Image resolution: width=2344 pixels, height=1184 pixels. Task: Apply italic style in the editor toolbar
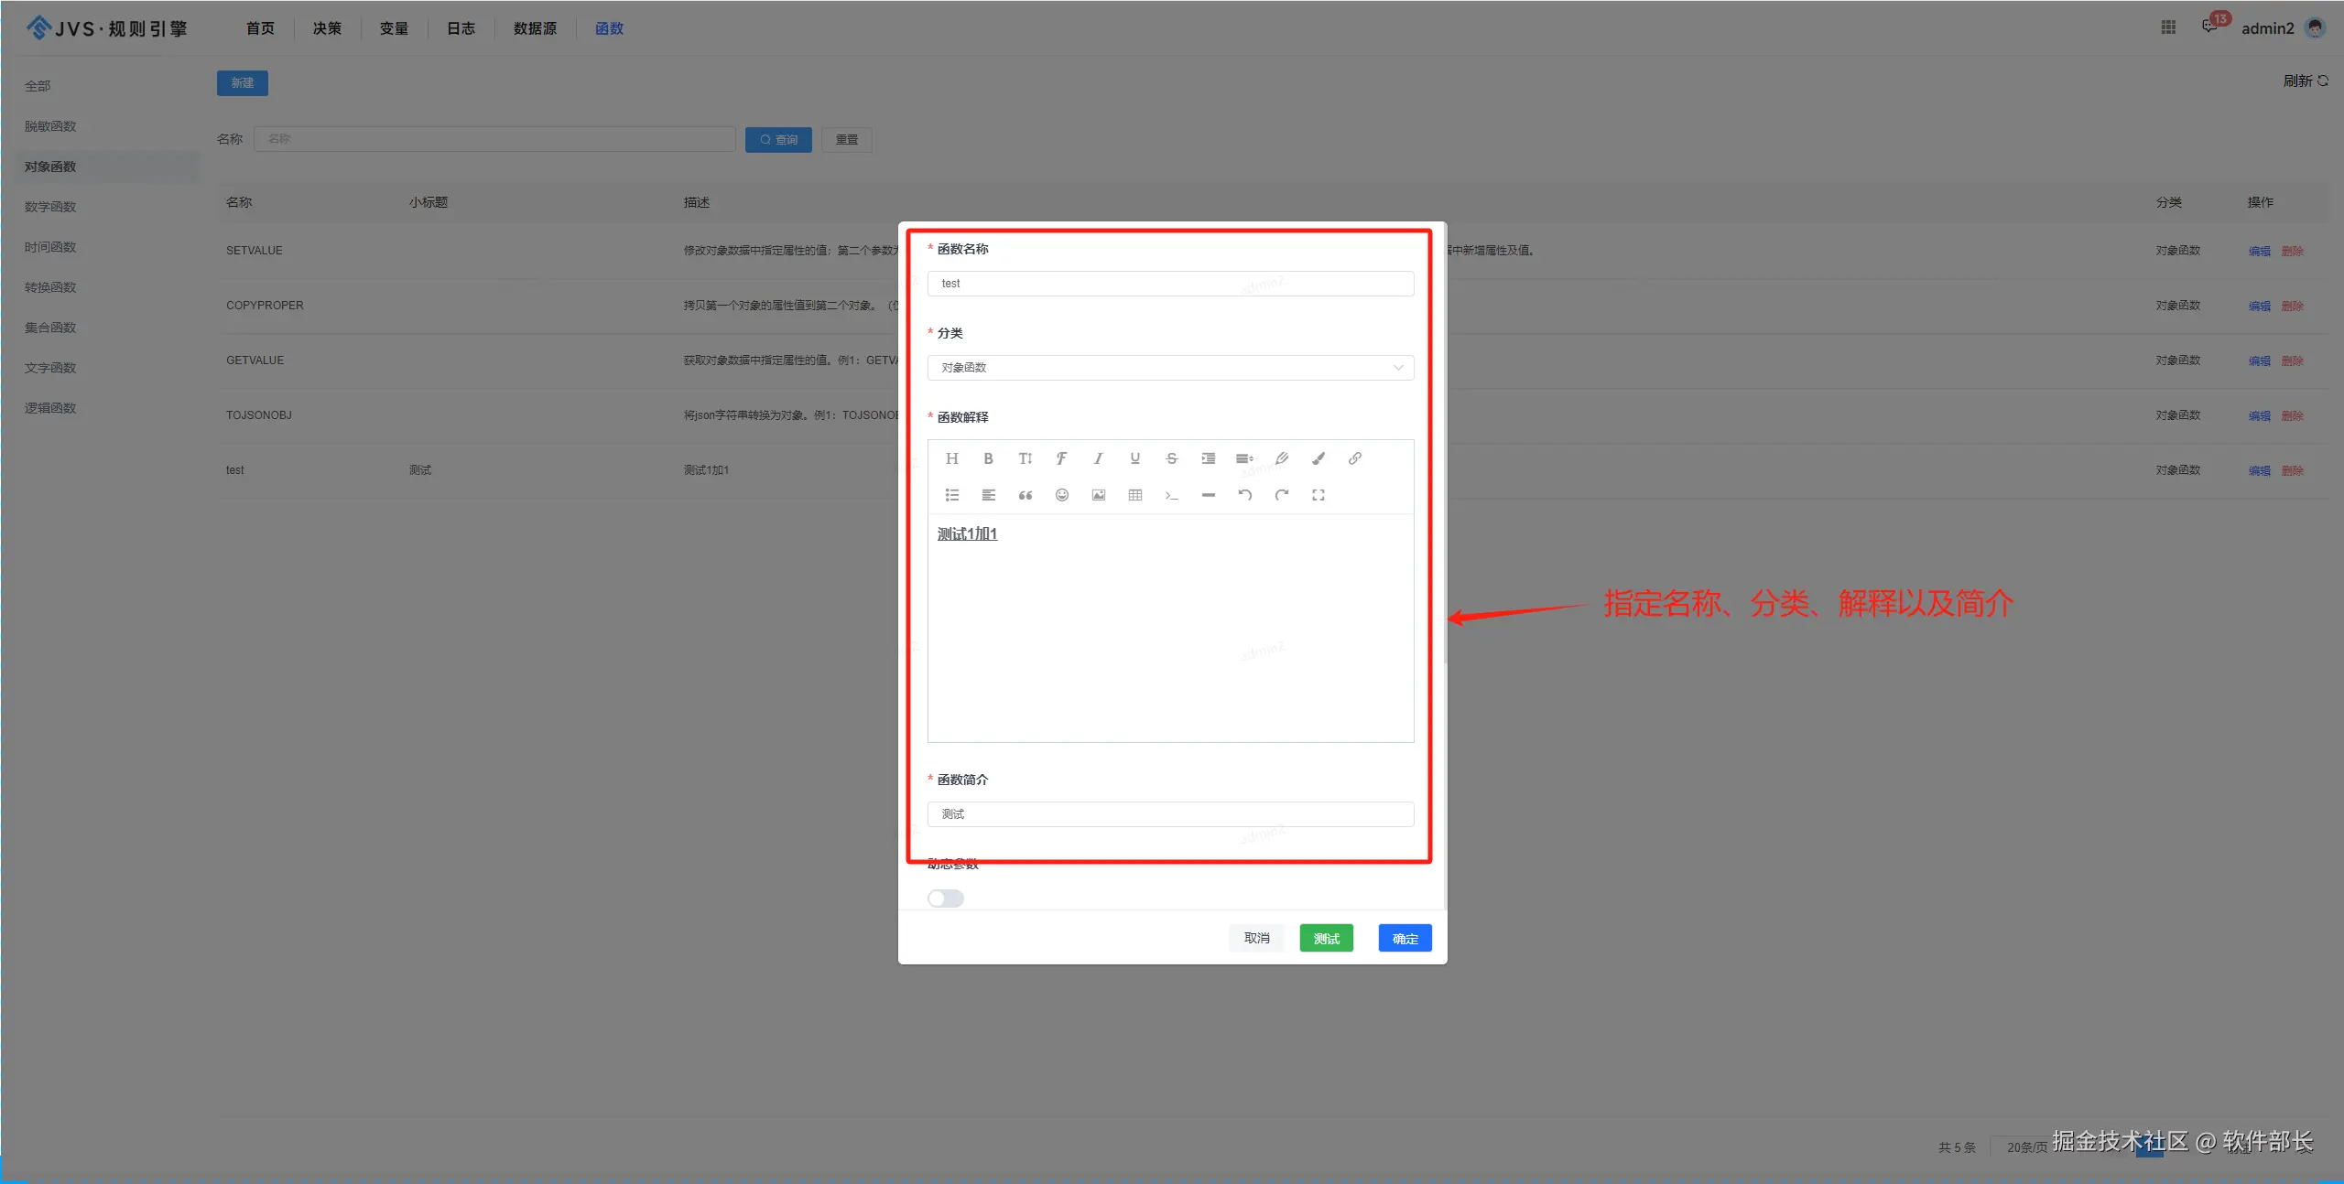1098,458
